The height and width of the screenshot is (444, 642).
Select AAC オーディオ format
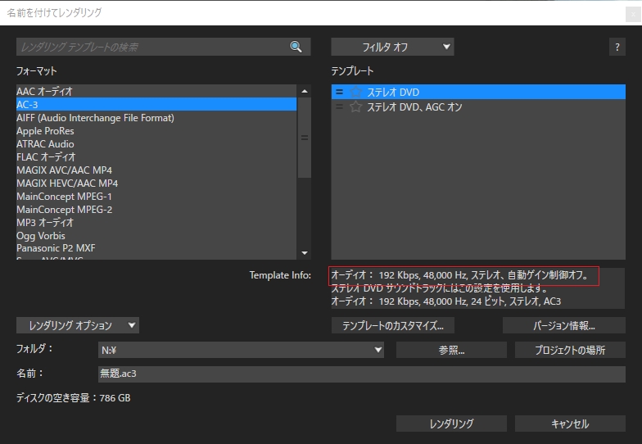pyautogui.click(x=156, y=91)
